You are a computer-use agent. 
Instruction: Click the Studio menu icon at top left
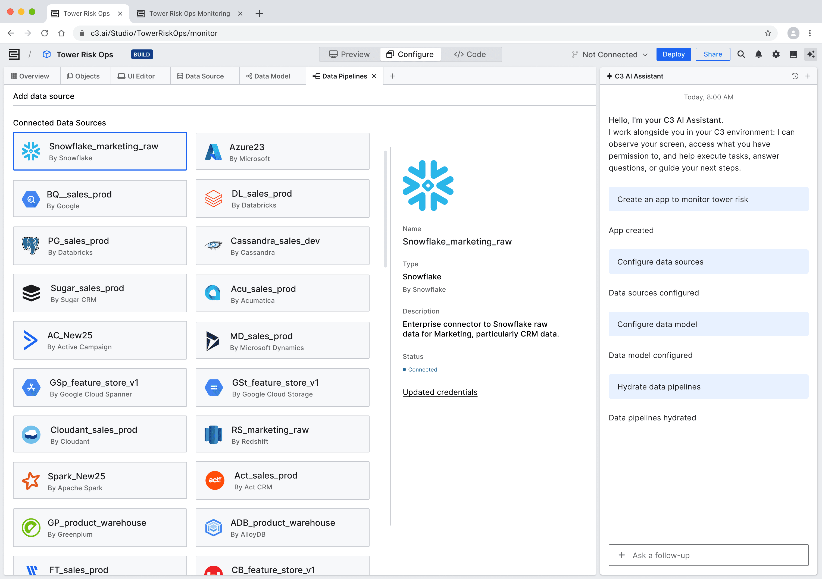[14, 54]
